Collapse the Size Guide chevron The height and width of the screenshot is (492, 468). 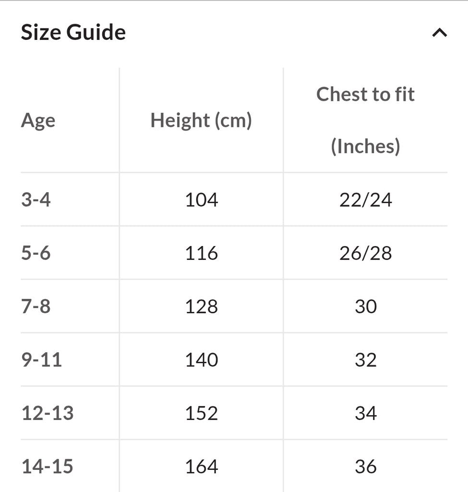coord(440,33)
